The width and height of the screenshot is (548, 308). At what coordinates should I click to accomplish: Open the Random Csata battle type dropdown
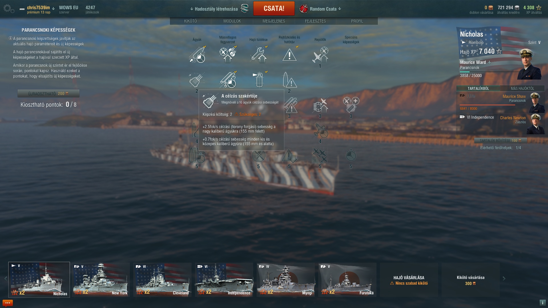(320, 9)
